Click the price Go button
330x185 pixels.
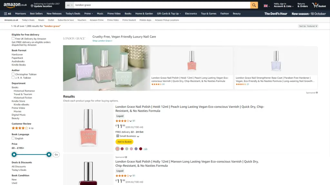tap(56, 154)
